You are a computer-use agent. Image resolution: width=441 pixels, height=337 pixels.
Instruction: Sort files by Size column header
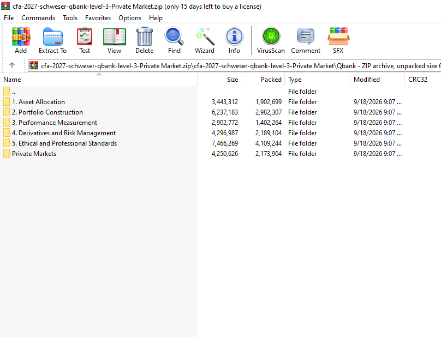coord(219,80)
